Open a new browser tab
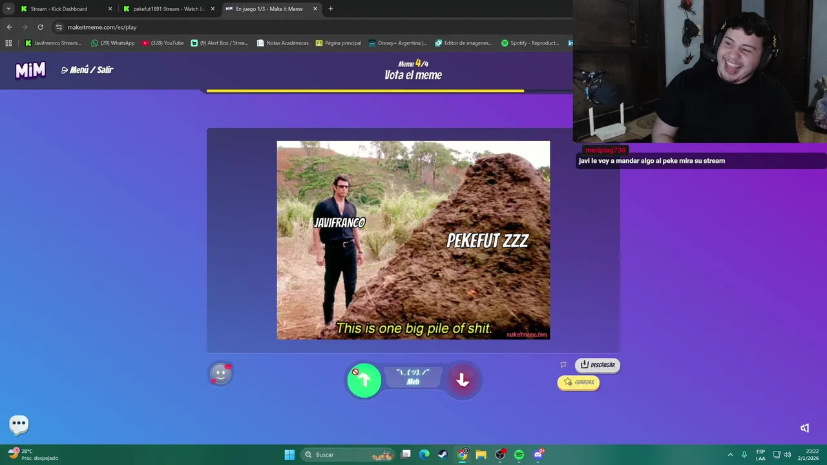Image resolution: width=827 pixels, height=465 pixels. pos(331,9)
